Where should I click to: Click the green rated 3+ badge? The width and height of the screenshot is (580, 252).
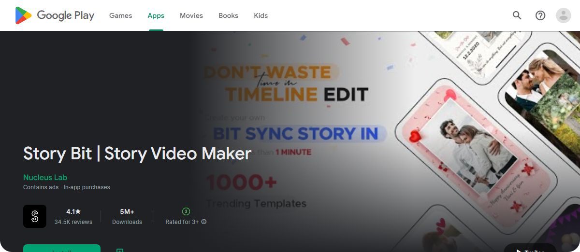pyautogui.click(x=186, y=211)
